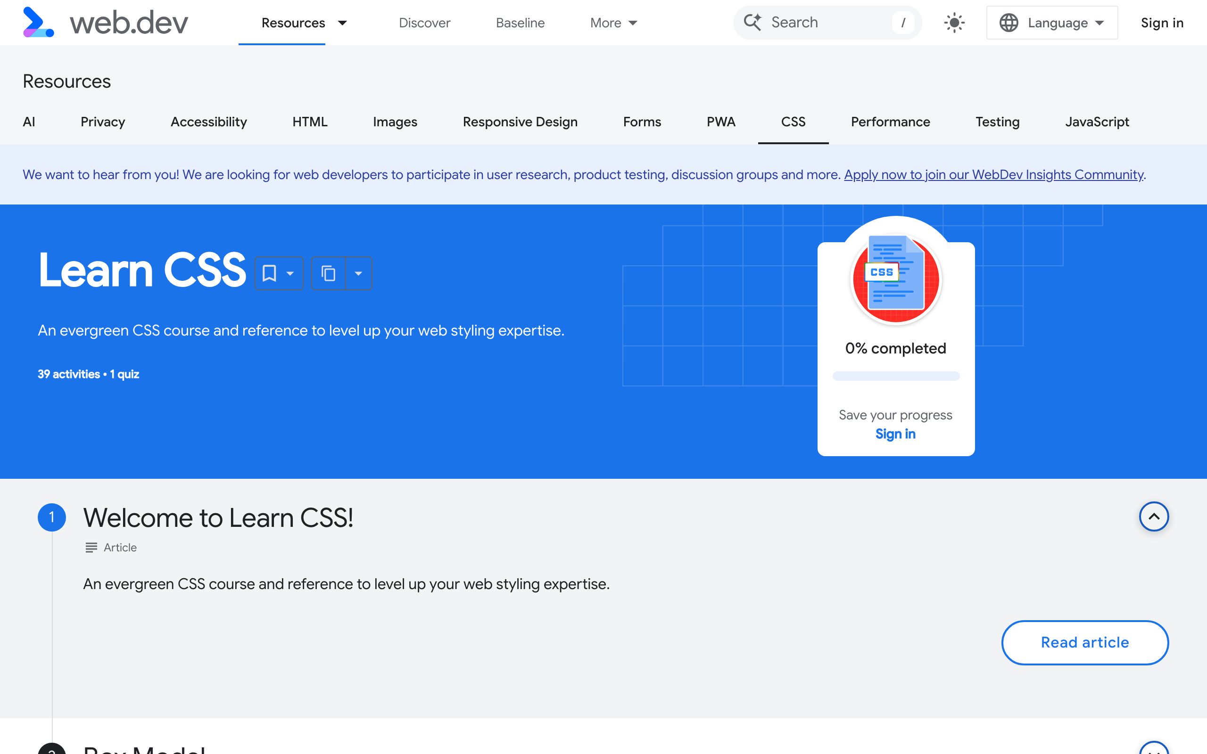Switch to the Performance tab
1207x754 pixels.
click(890, 122)
